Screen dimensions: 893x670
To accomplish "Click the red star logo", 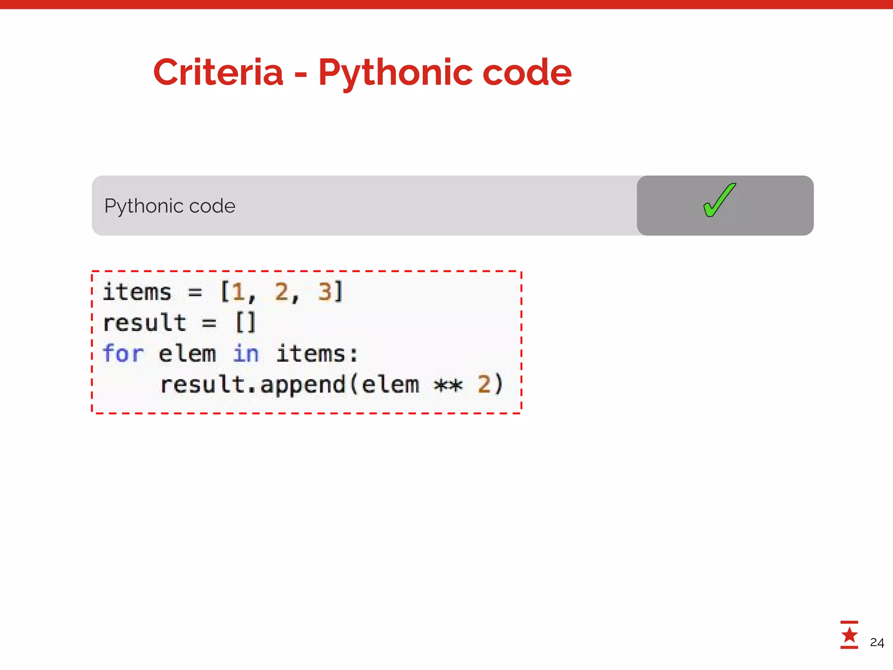I will click(x=849, y=635).
